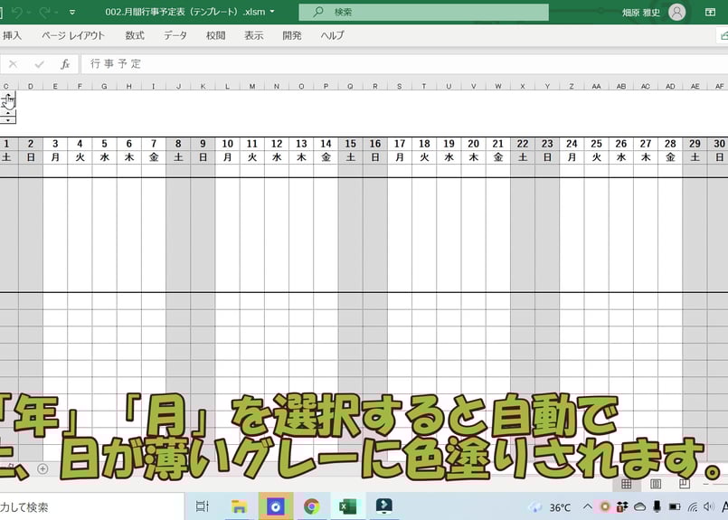This screenshot has width=728, height=520.
Task: Switch to Normal view in status bar
Action: pyautogui.click(x=626, y=484)
